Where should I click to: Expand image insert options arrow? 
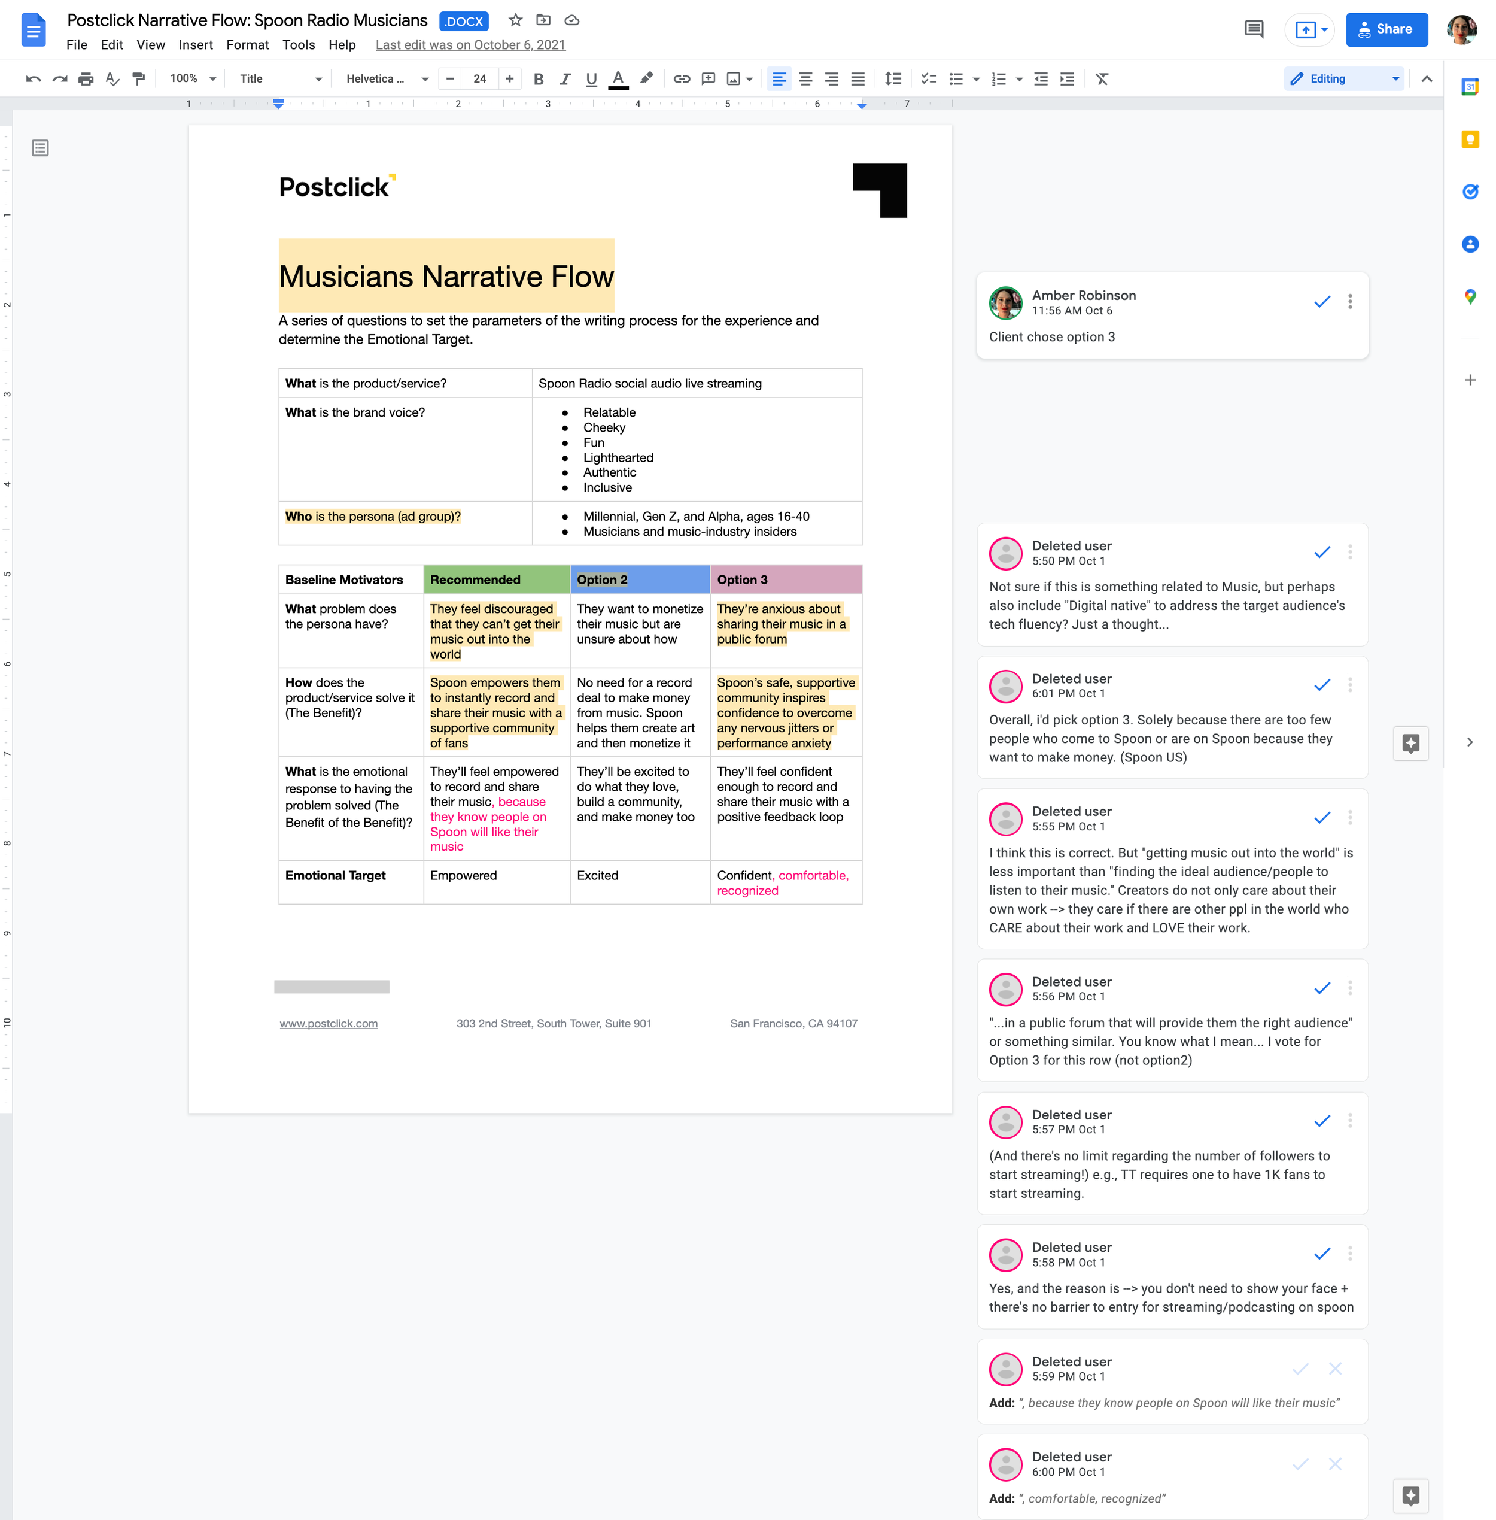[x=750, y=80]
